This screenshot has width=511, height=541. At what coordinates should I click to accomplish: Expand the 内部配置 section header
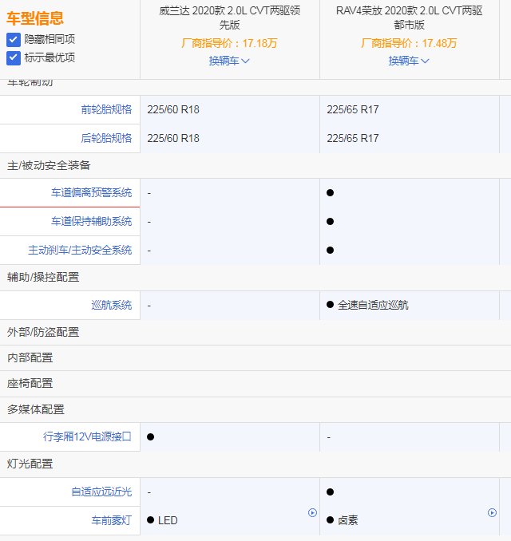click(x=30, y=357)
